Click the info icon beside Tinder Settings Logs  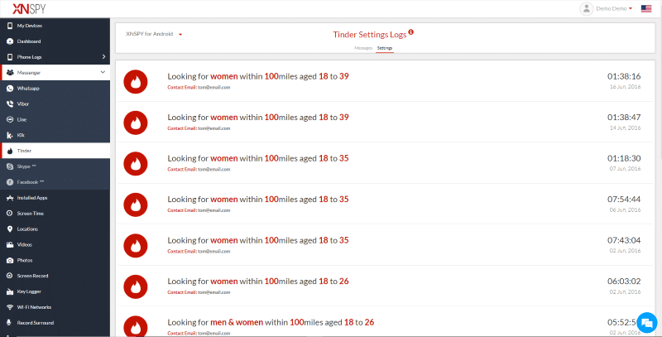(x=410, y=32)
